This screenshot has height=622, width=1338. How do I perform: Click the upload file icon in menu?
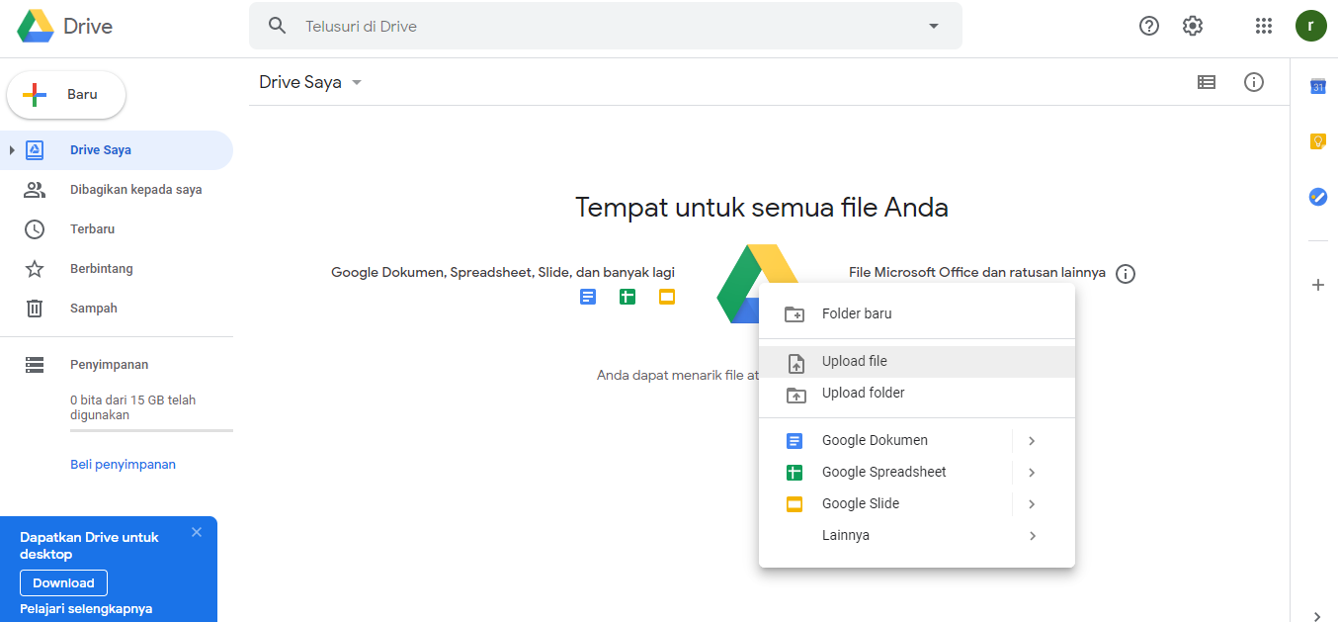pyautogui.click(x=795, y=363)
